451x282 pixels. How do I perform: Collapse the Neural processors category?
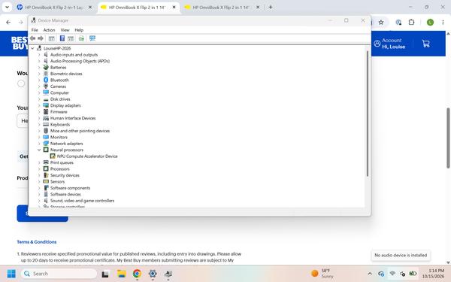tap(39, 150)
